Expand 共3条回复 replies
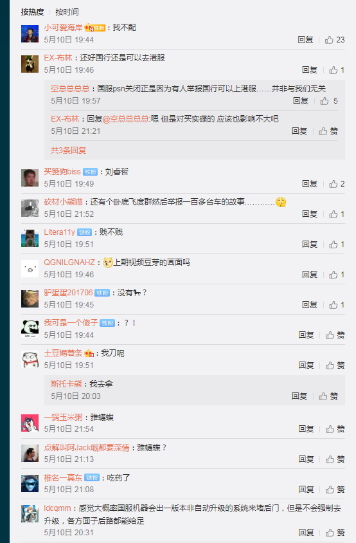Viewport: 356px width, 543px height. (x=68, y=151)
